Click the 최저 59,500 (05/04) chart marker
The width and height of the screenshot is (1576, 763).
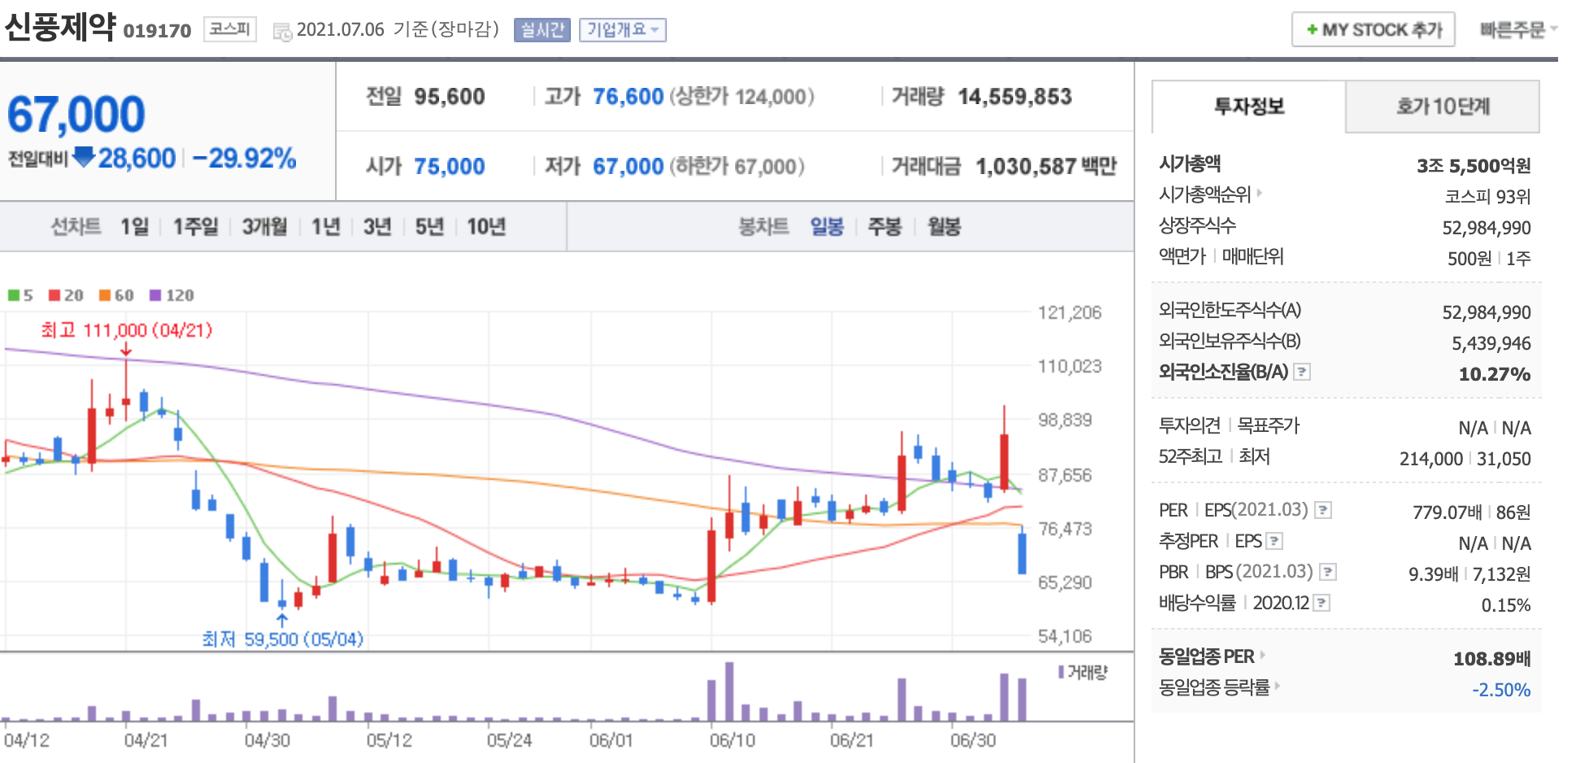point(282,639)
